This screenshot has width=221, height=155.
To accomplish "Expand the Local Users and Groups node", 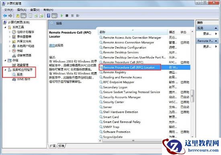I will click(10, 46).
